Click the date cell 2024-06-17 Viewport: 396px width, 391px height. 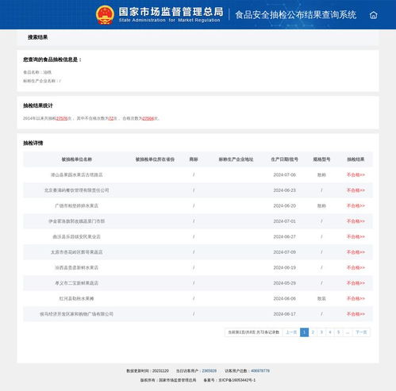284,314
